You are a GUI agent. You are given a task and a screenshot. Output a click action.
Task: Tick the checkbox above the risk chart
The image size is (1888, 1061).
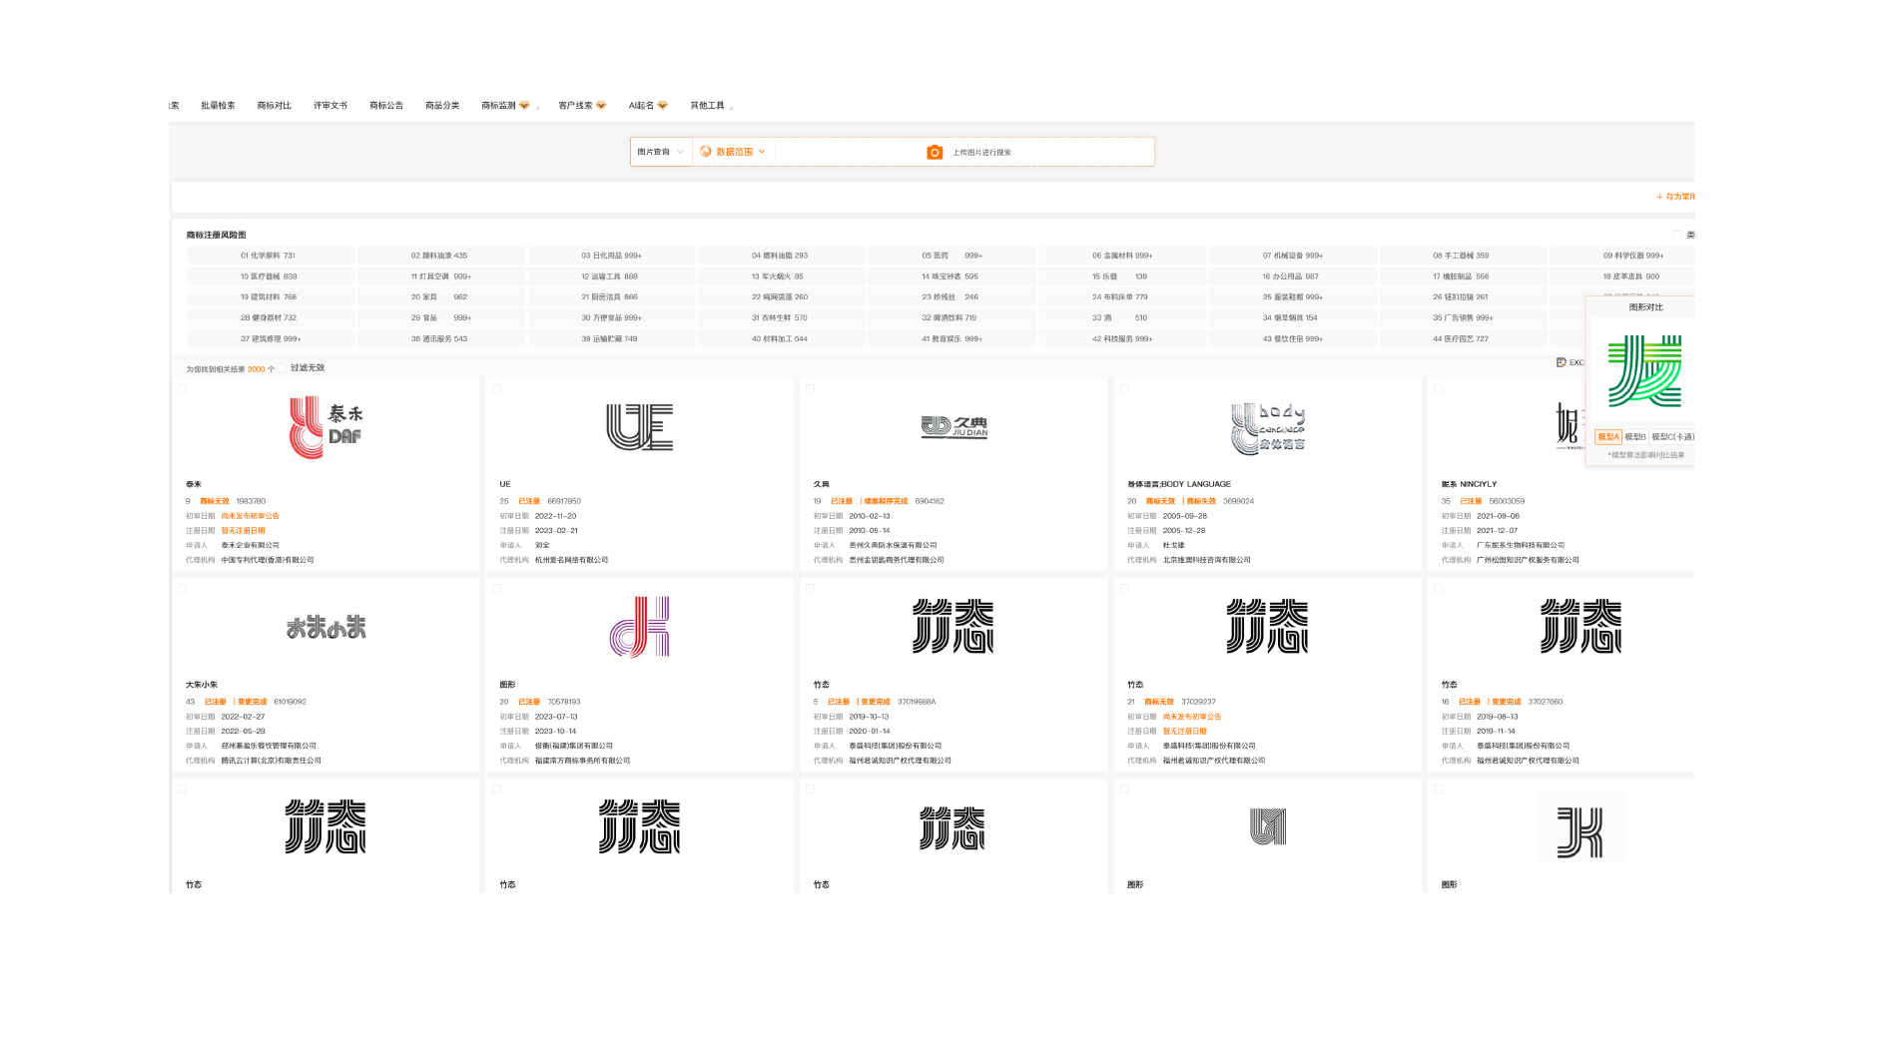(x=1677, y=236)
